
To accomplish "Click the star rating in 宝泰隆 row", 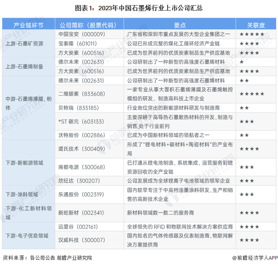I will tap(249, 43).
